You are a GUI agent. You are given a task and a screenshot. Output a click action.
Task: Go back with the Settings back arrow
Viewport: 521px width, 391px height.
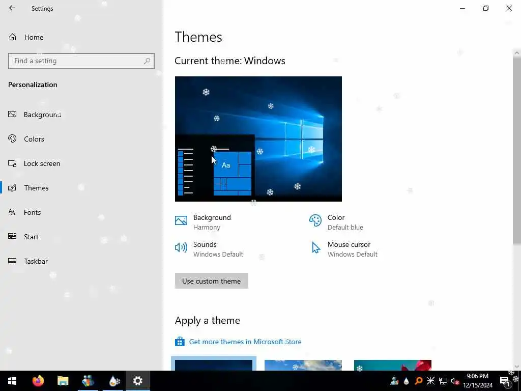pos(12,8)
